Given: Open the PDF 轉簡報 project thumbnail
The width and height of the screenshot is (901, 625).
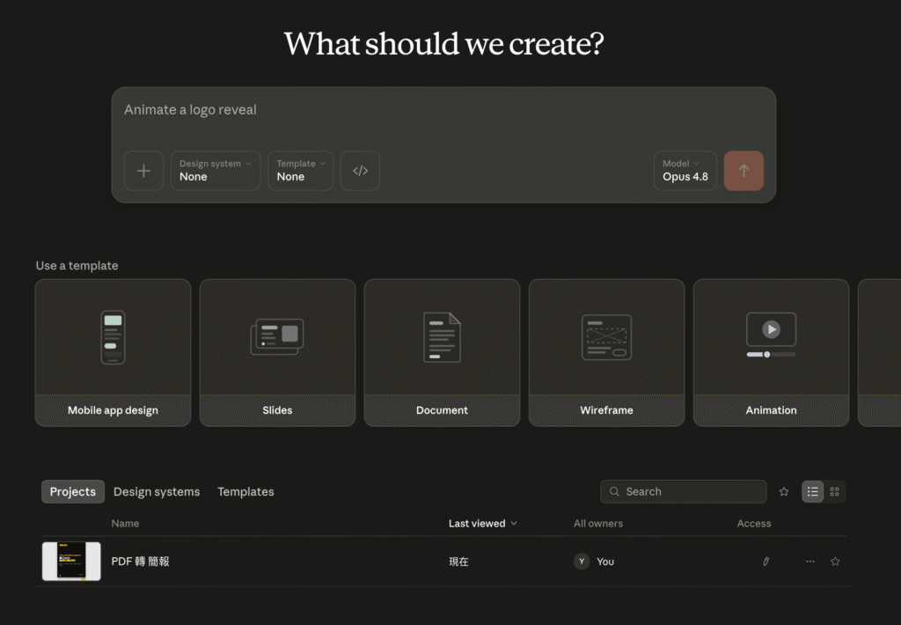Looking at the screenshot, I should click(x=71, y=561).
